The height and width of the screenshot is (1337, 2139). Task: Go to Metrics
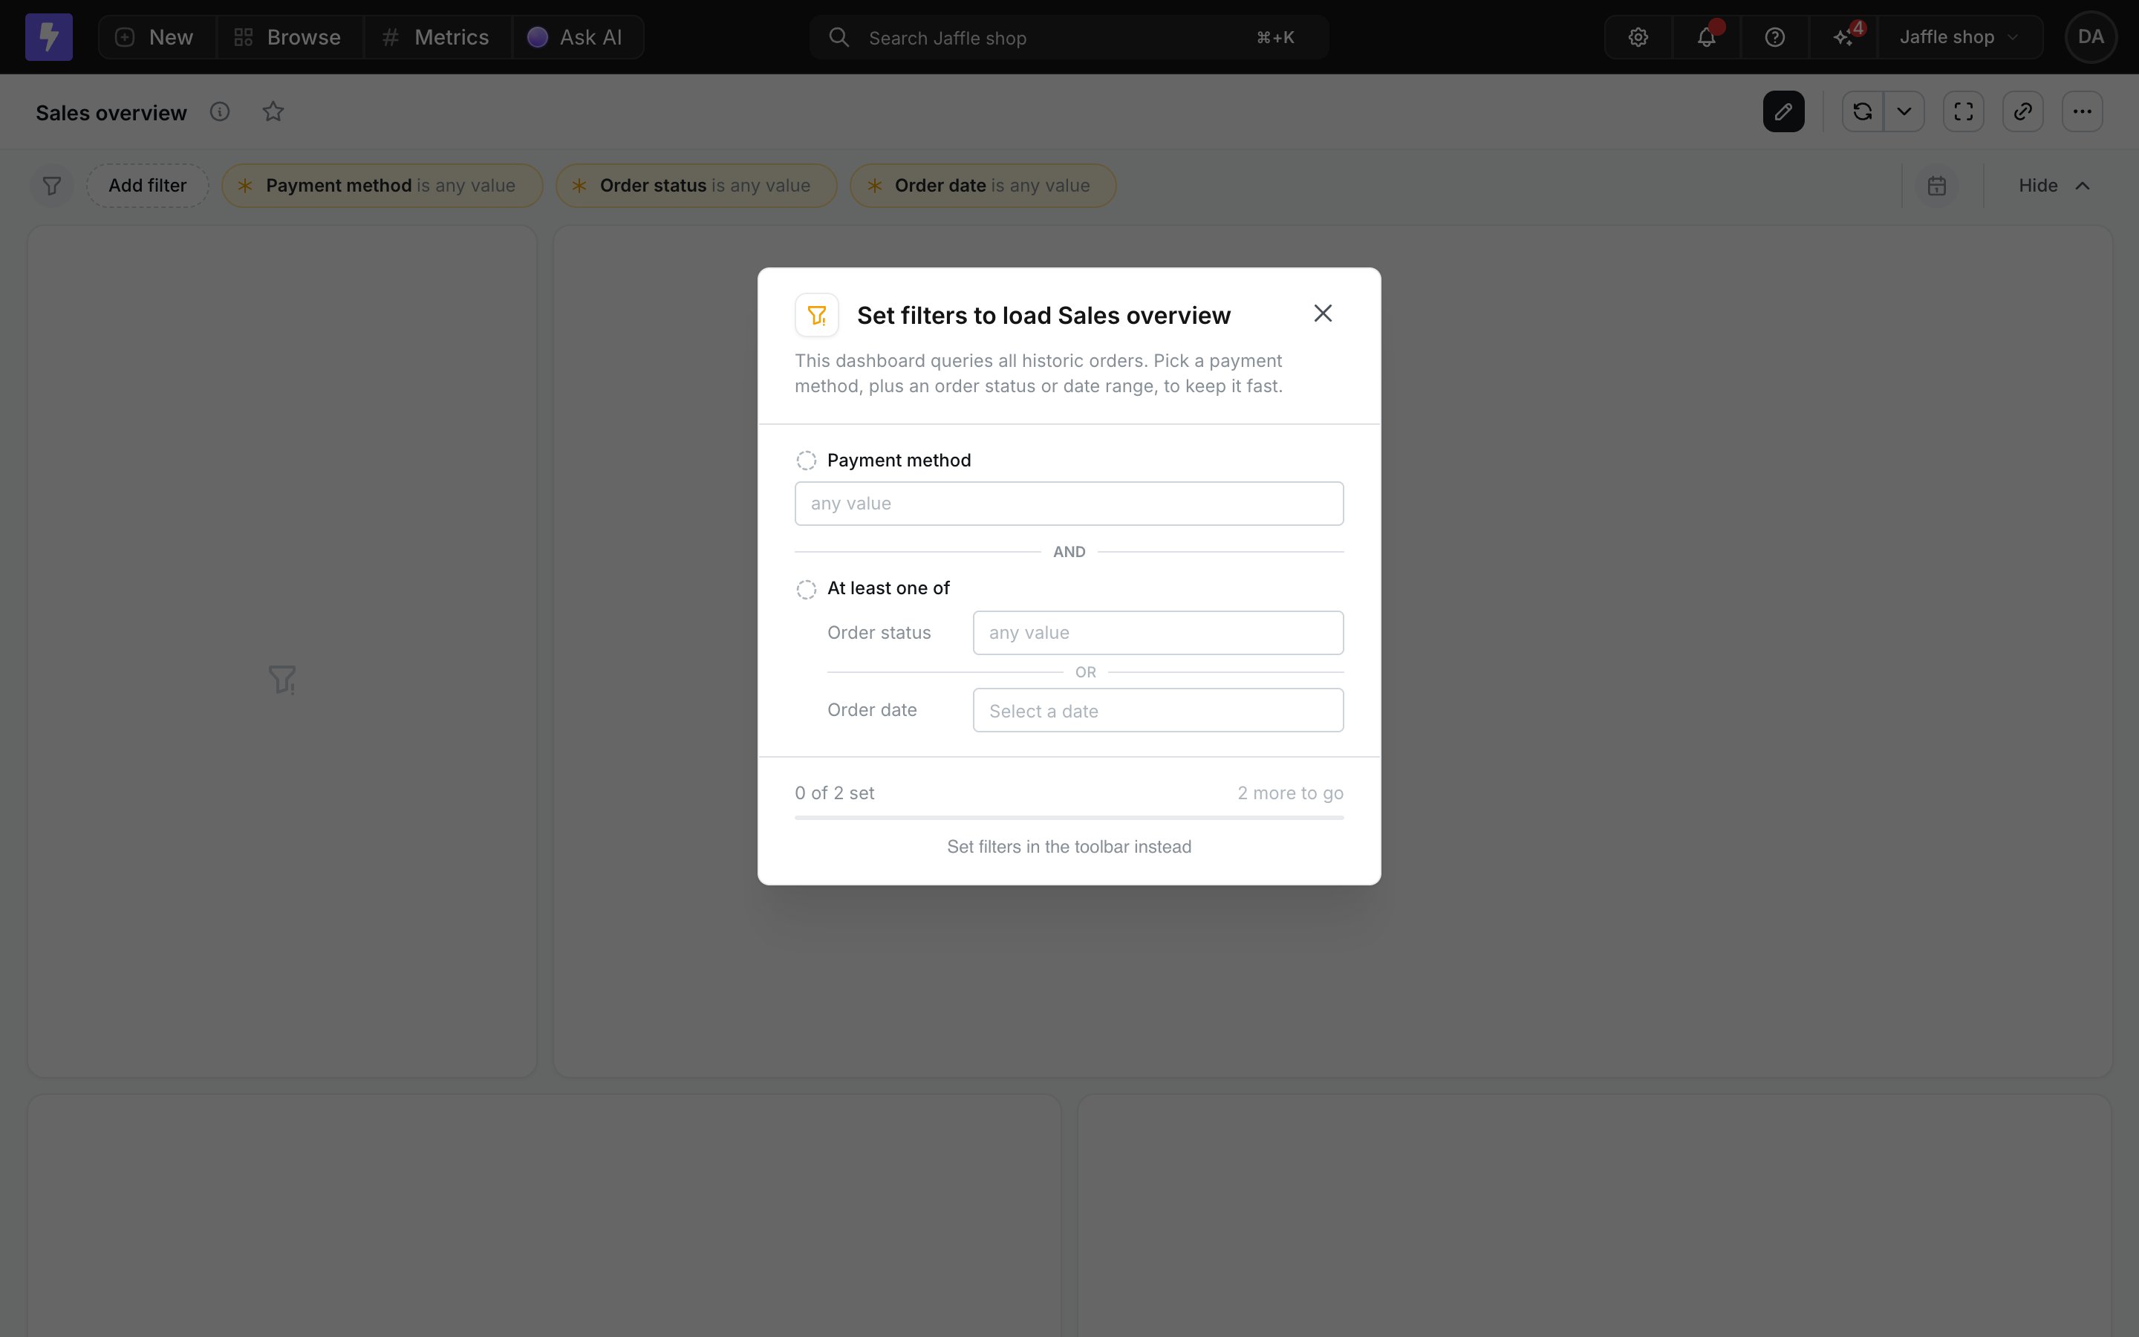coord(437,37)
